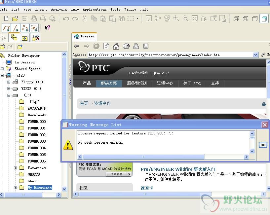Open the selection box toolbar dropdown arrow
The image size is (270, 215).
point(137,18)
